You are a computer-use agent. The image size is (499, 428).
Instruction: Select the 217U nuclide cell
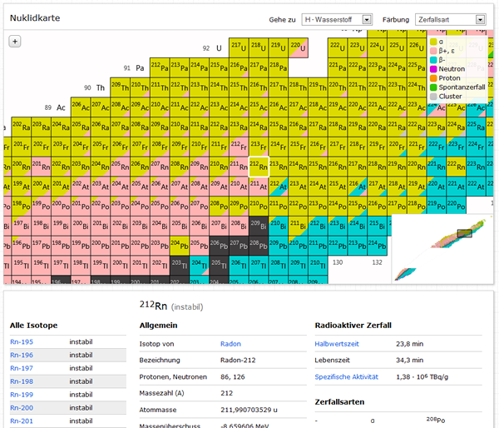[239, 47]
